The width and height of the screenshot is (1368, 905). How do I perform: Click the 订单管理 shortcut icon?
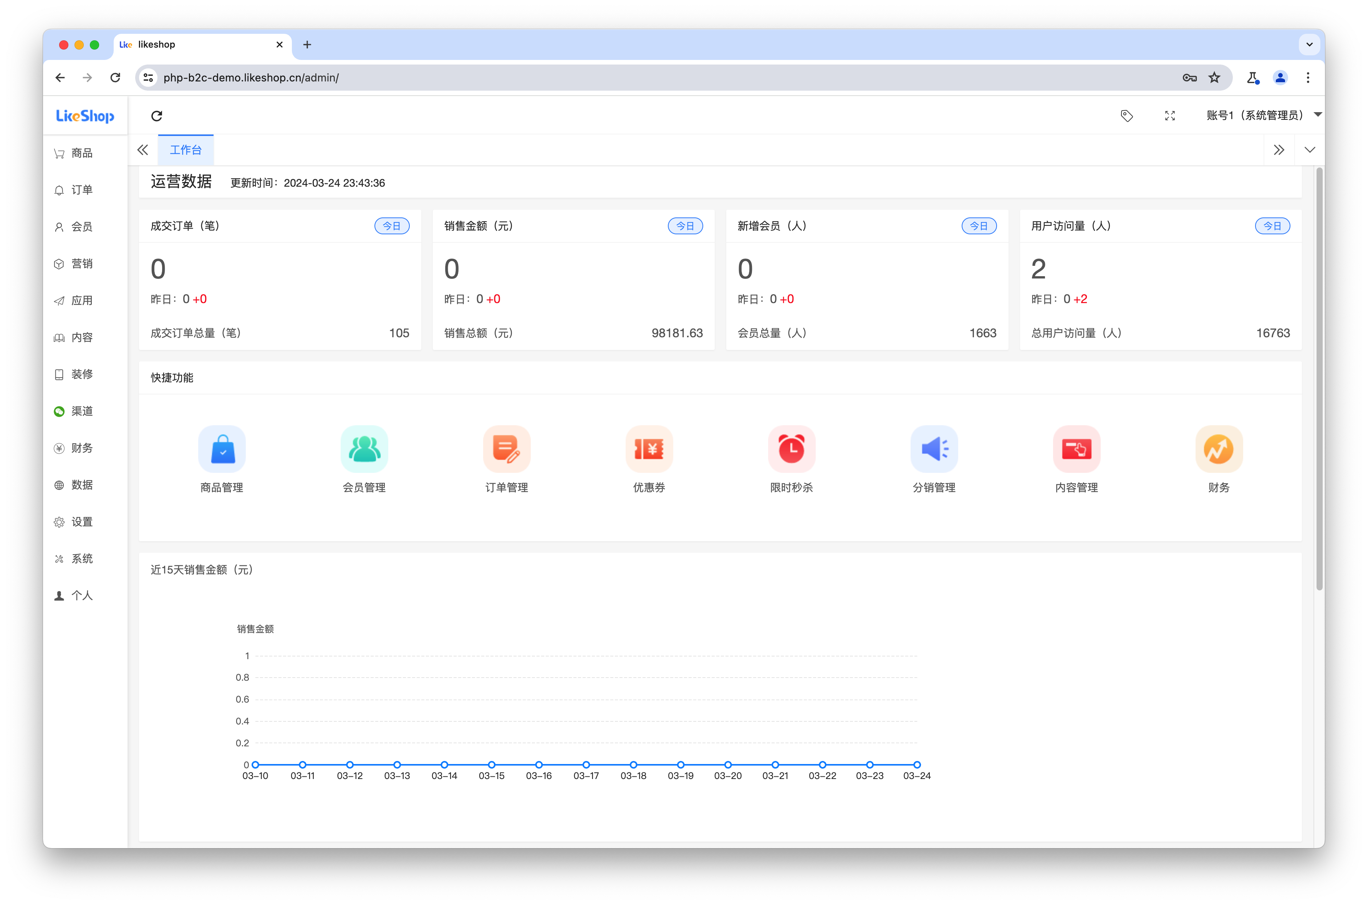[507, 449]
